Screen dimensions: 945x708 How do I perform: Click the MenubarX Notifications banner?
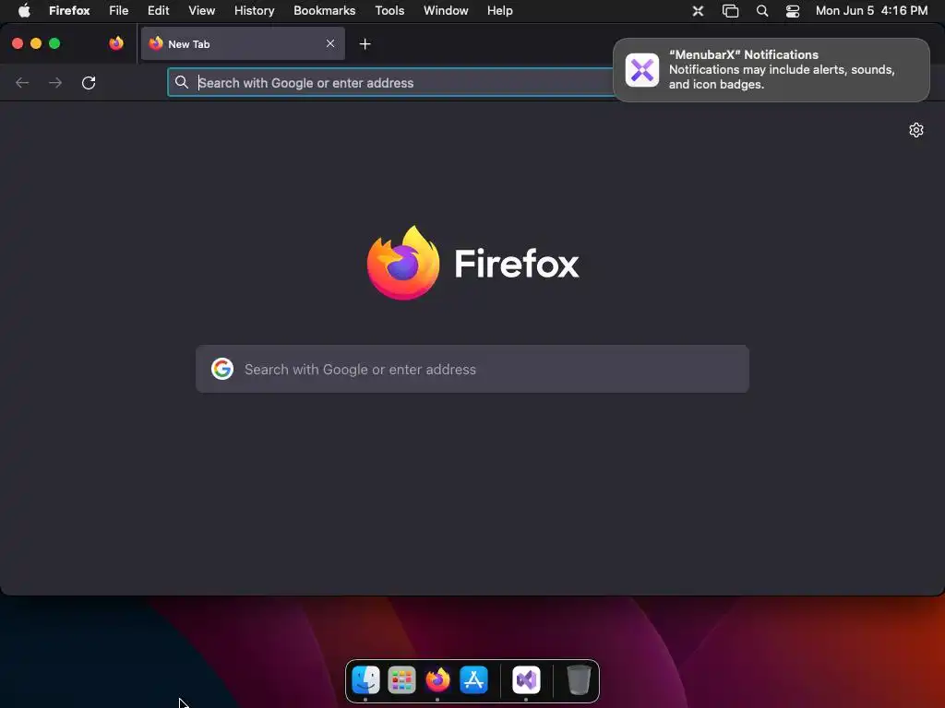coord(772,70)
